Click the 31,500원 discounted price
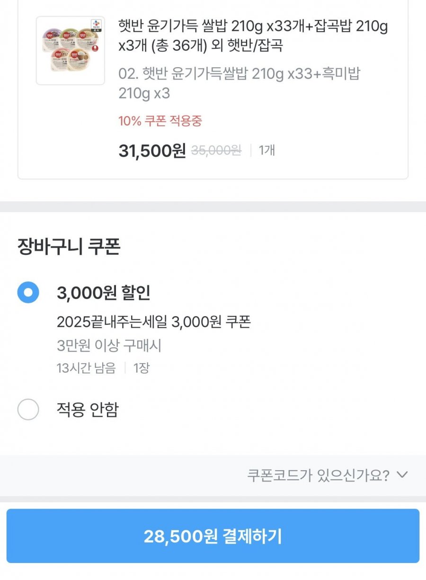The image size is (426, 580). click(152, 151)
